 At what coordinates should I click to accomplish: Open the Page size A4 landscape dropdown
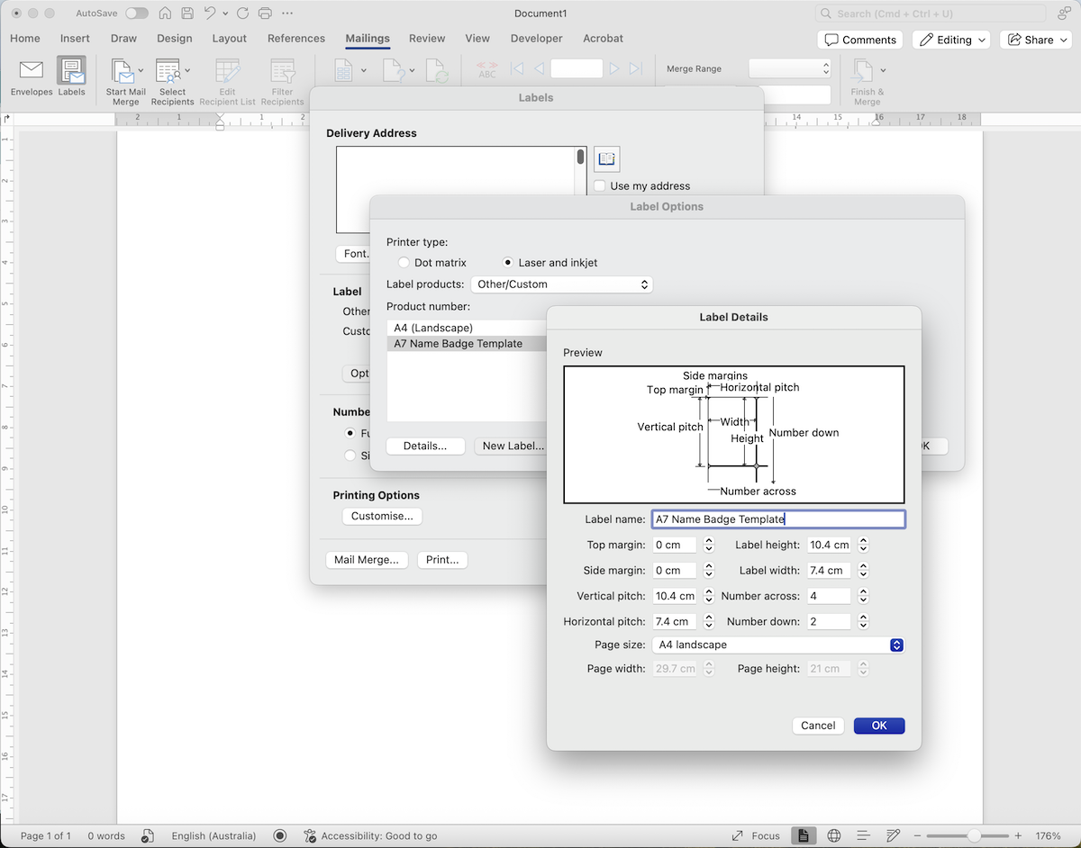[x=777, y=645]
